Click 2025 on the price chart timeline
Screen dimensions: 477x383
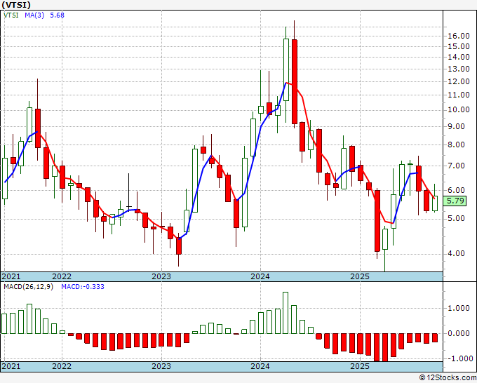(359, 276)
